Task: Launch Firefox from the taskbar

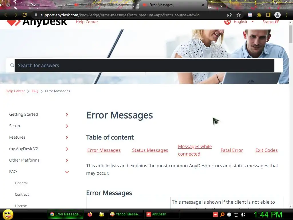Action: [x=90, y=214]
